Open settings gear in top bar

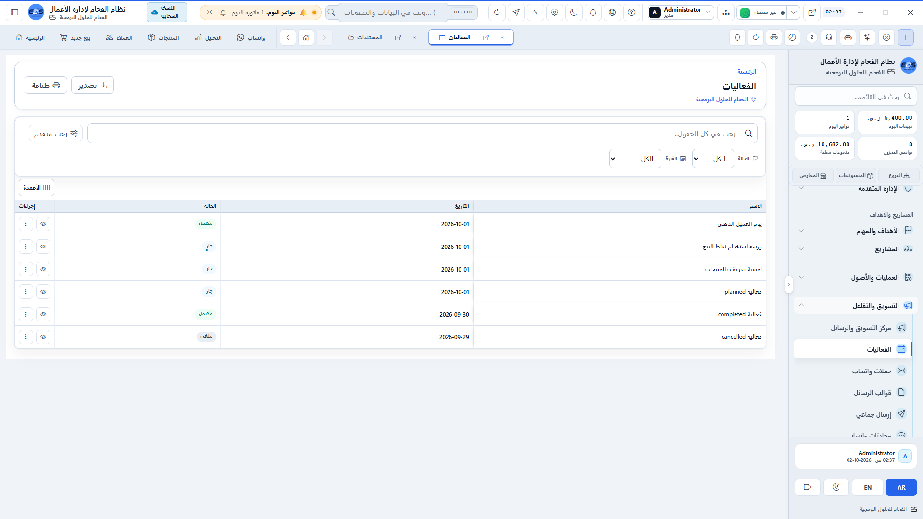554,12
